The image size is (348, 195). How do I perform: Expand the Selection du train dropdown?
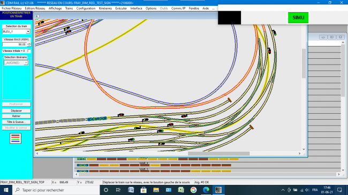(x=28, y=32)
